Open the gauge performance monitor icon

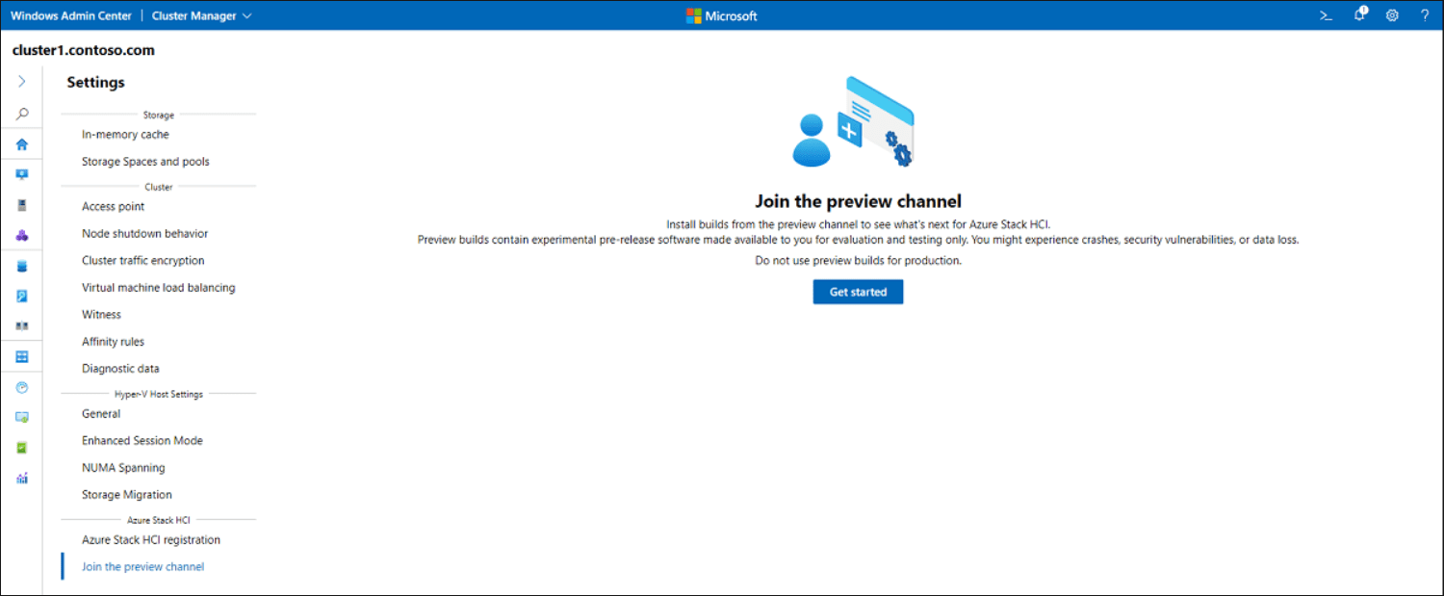tap(21, 387)
